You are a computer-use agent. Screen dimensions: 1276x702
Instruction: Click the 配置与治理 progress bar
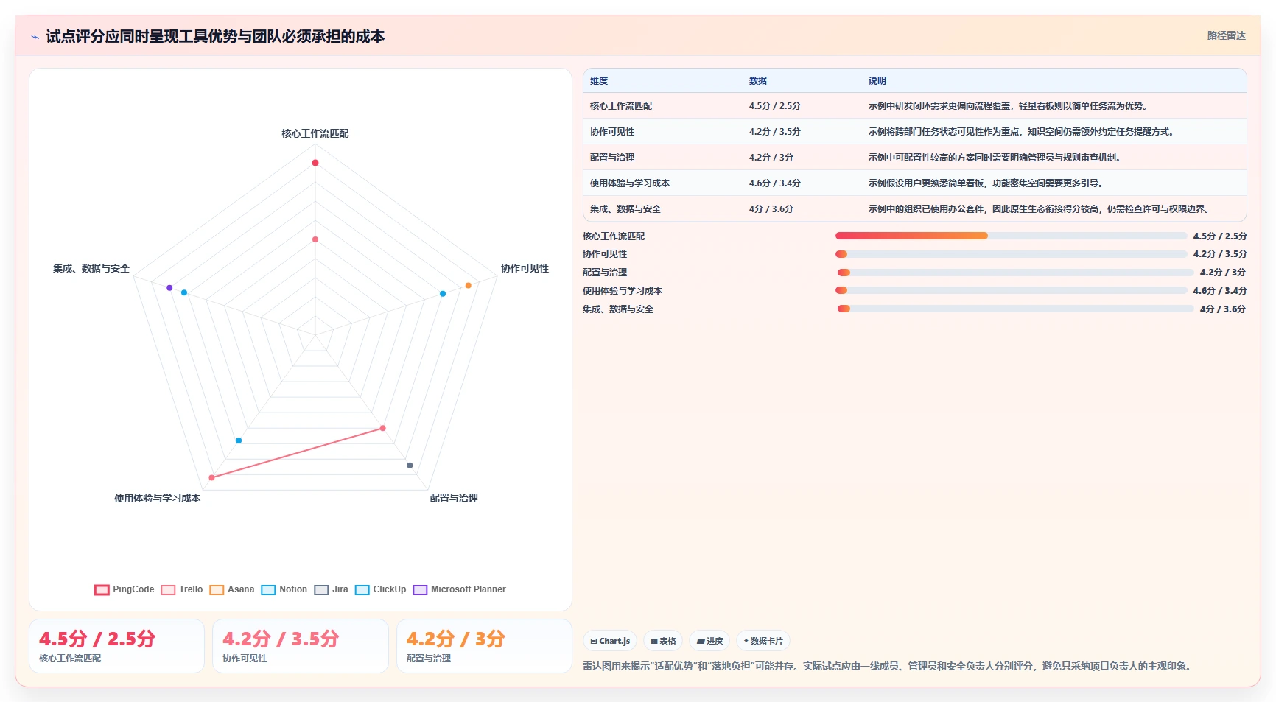1015,273
